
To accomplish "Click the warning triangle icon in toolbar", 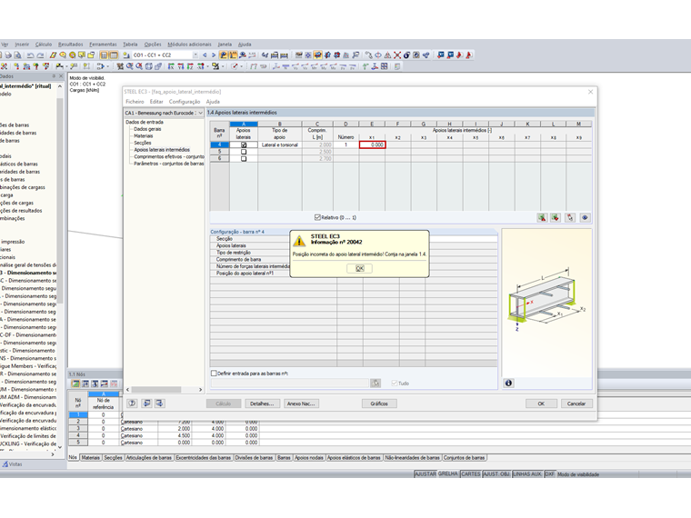I will point(388,55).
